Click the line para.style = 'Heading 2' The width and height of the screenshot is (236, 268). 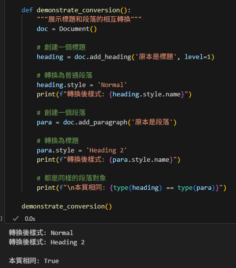(82, 150)
